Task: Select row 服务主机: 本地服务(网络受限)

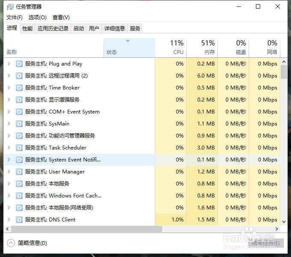Action: click(142, 208)
